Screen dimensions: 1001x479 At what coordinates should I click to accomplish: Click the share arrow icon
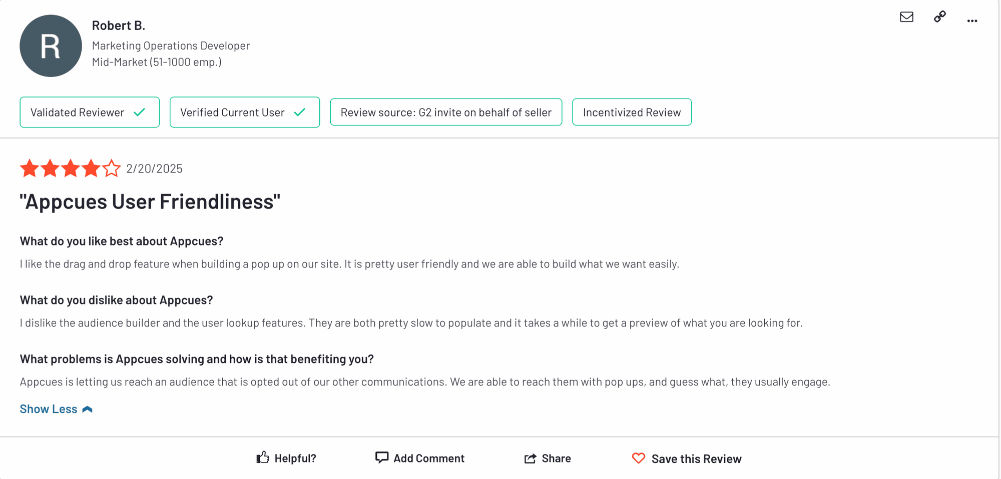530,458
